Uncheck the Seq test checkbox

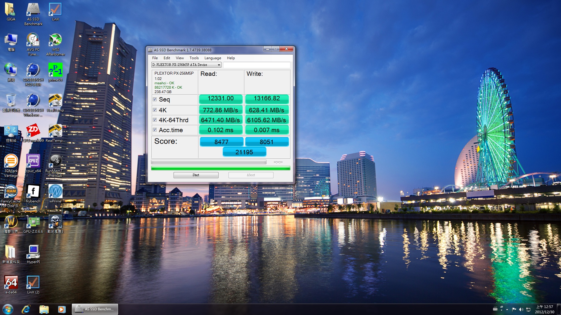(x=155, y=99)
